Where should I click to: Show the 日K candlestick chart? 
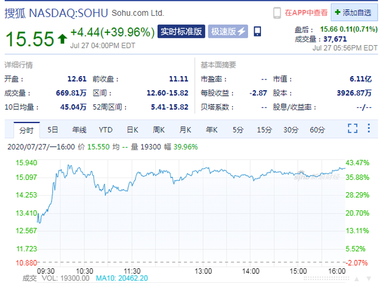[133, 130]
